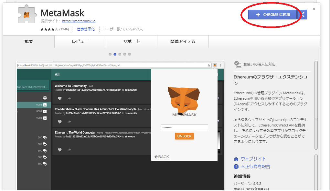The image size is (330, 191).
Task: Open the 関連アイテム tab
Action: pyautogui.click(x=183, y=42)
